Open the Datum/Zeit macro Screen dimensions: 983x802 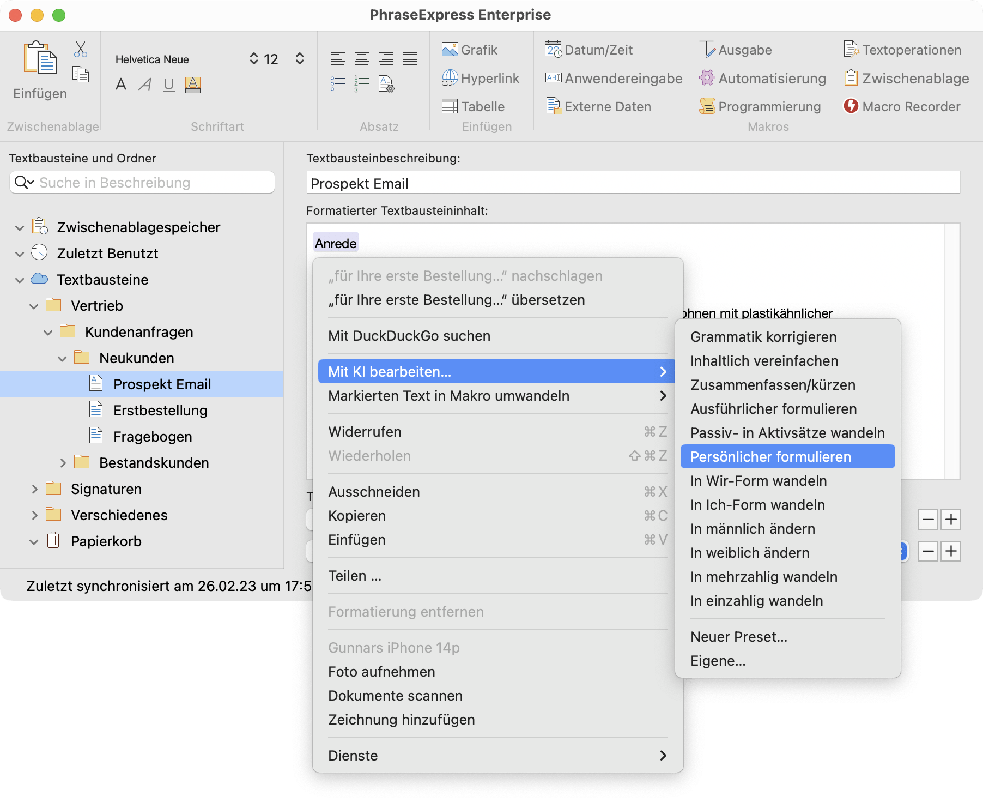point(588,50)
